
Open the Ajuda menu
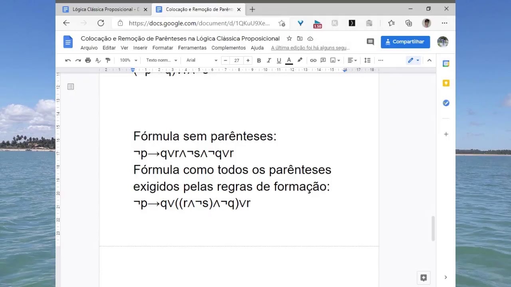(x=257, y=48)
